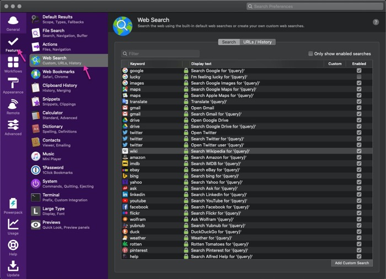Click the Large Type L icon

pos(36,211)
